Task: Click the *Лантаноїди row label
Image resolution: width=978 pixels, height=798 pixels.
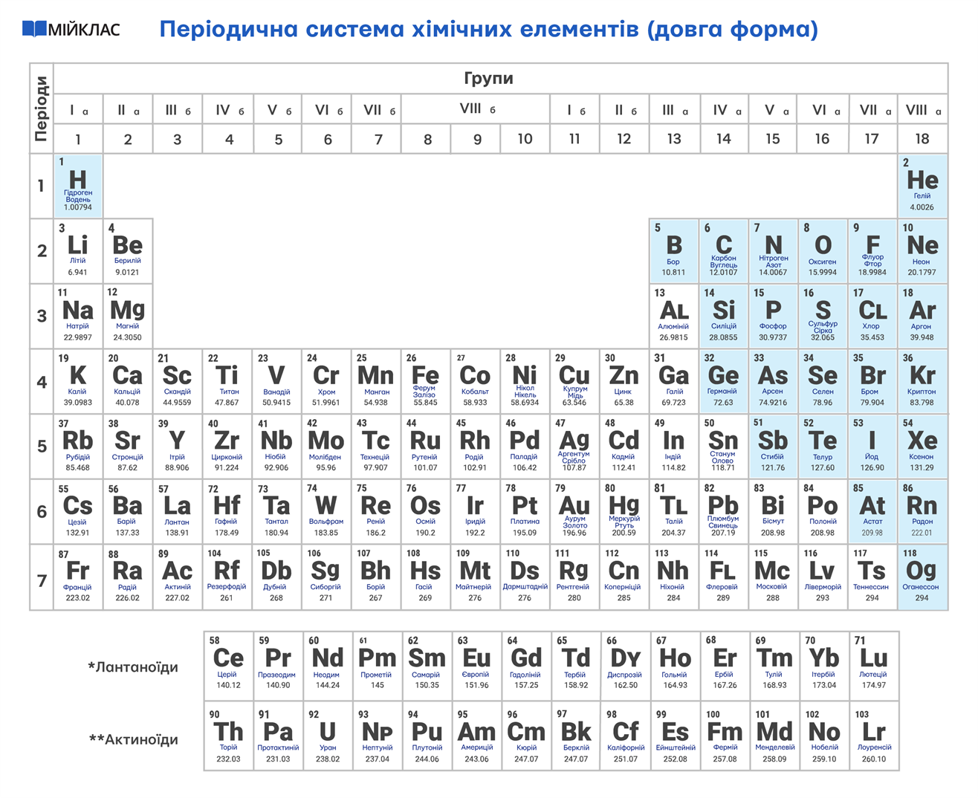Action: click(134, 667)
